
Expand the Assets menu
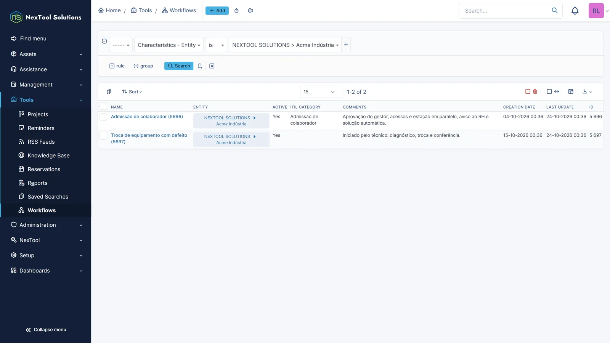pyautogui.click(x=46, y=54)
